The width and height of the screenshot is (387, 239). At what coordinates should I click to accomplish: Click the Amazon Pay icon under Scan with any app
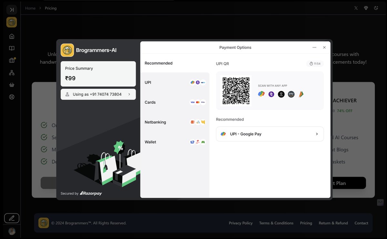291,94
